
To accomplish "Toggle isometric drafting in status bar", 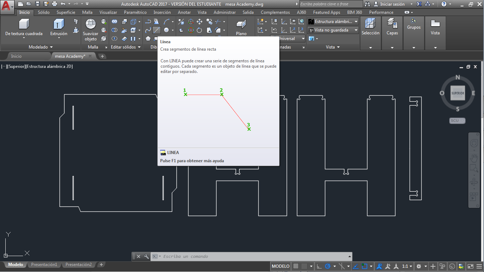I will 342,266.
